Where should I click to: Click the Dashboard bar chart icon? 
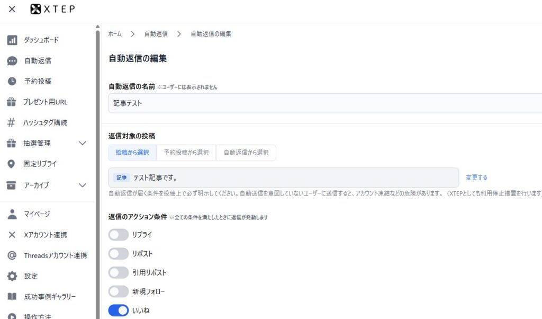tap(12, 40)
